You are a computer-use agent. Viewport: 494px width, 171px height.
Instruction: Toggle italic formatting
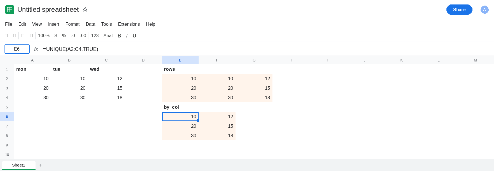coord(127,35)
